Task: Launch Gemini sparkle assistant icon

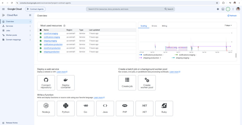Action: 218,9
